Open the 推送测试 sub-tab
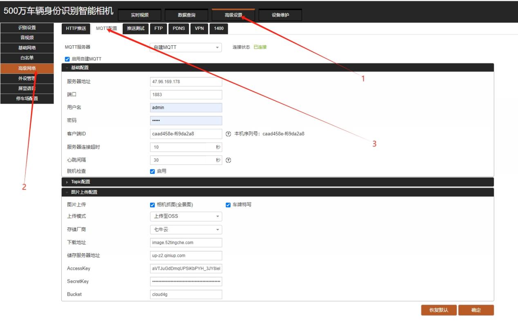This screenshot has width=518, height=333. tap(136, 28)
